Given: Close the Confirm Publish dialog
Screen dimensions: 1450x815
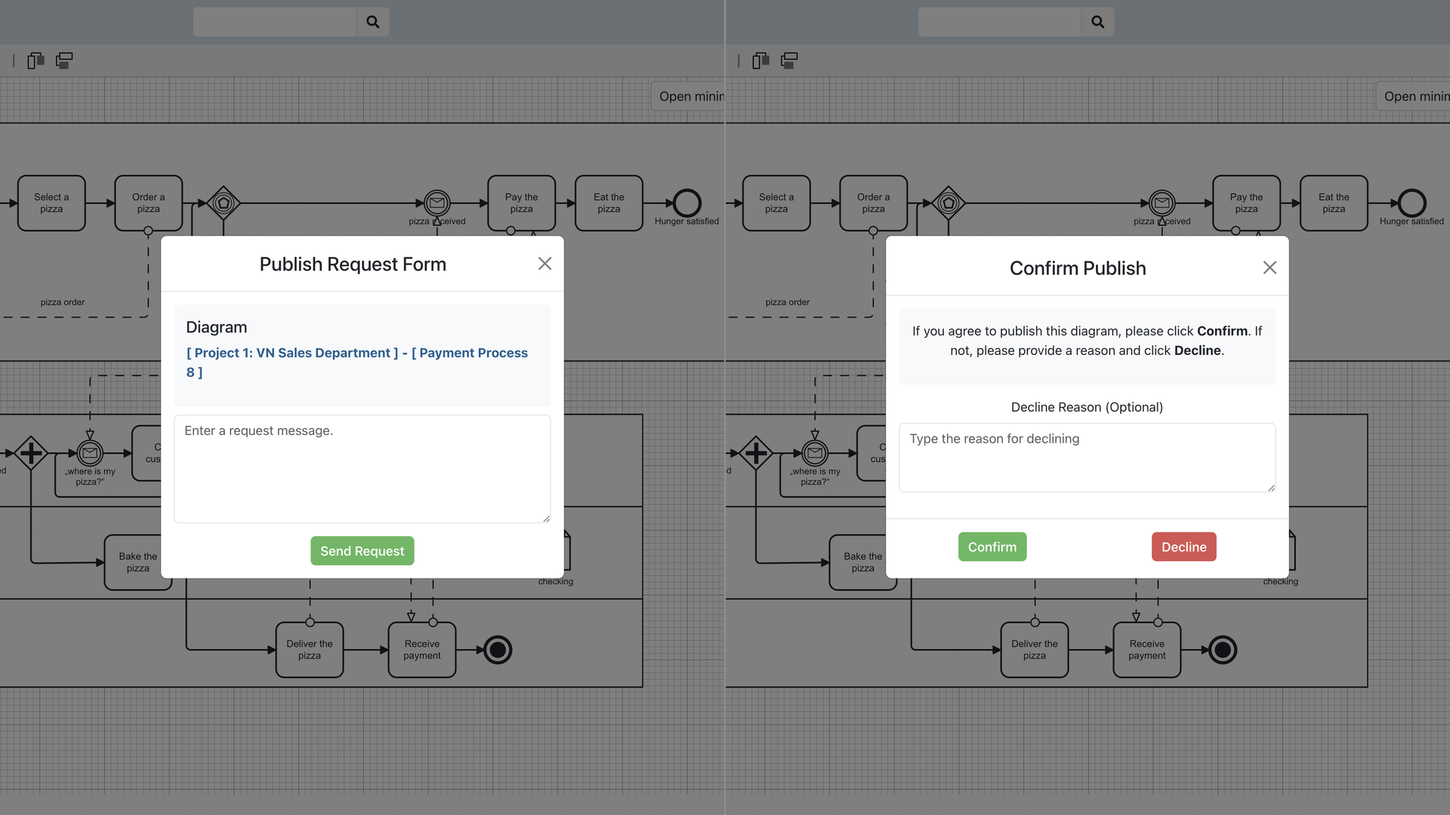Looking at the screenshot, I should [1270, 268].
